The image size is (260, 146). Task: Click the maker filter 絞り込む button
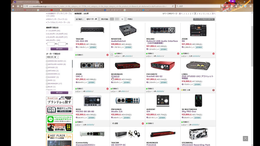tap(59, 92)
